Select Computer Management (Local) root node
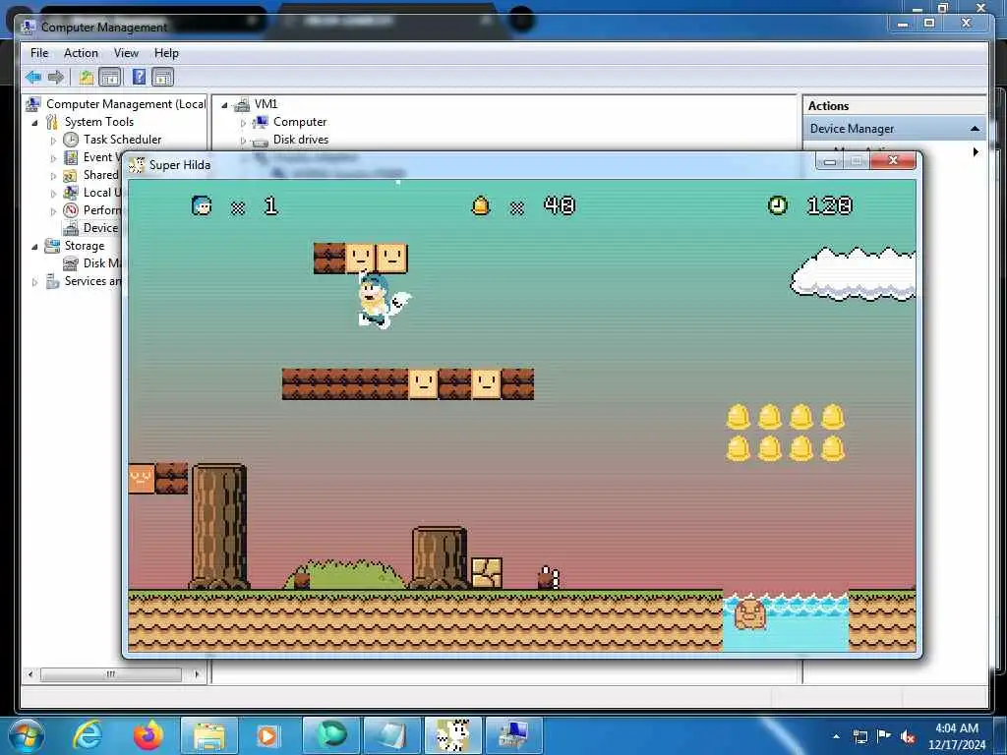Viewport: 1007px width, 755px height. click(126, 104)
